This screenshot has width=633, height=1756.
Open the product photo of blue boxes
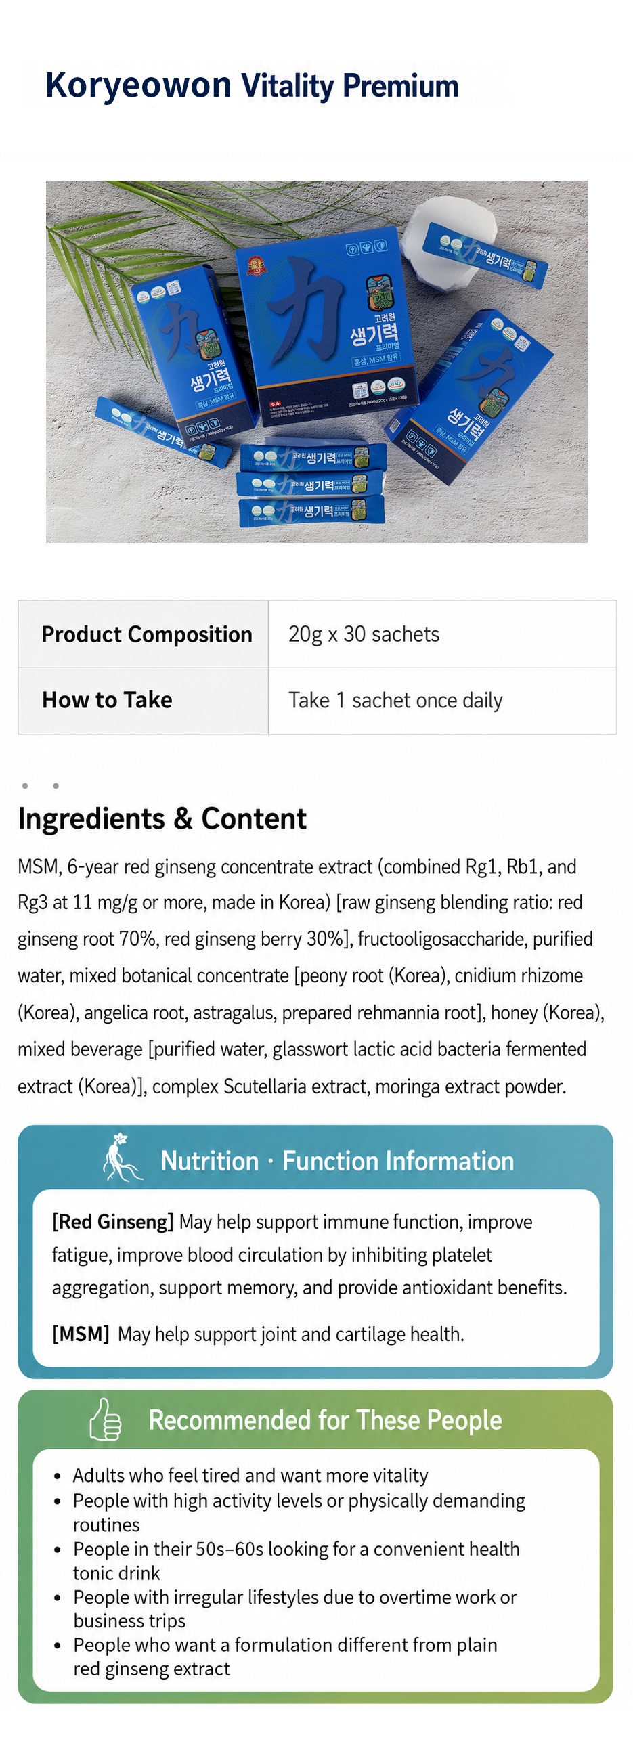(316, 361)
